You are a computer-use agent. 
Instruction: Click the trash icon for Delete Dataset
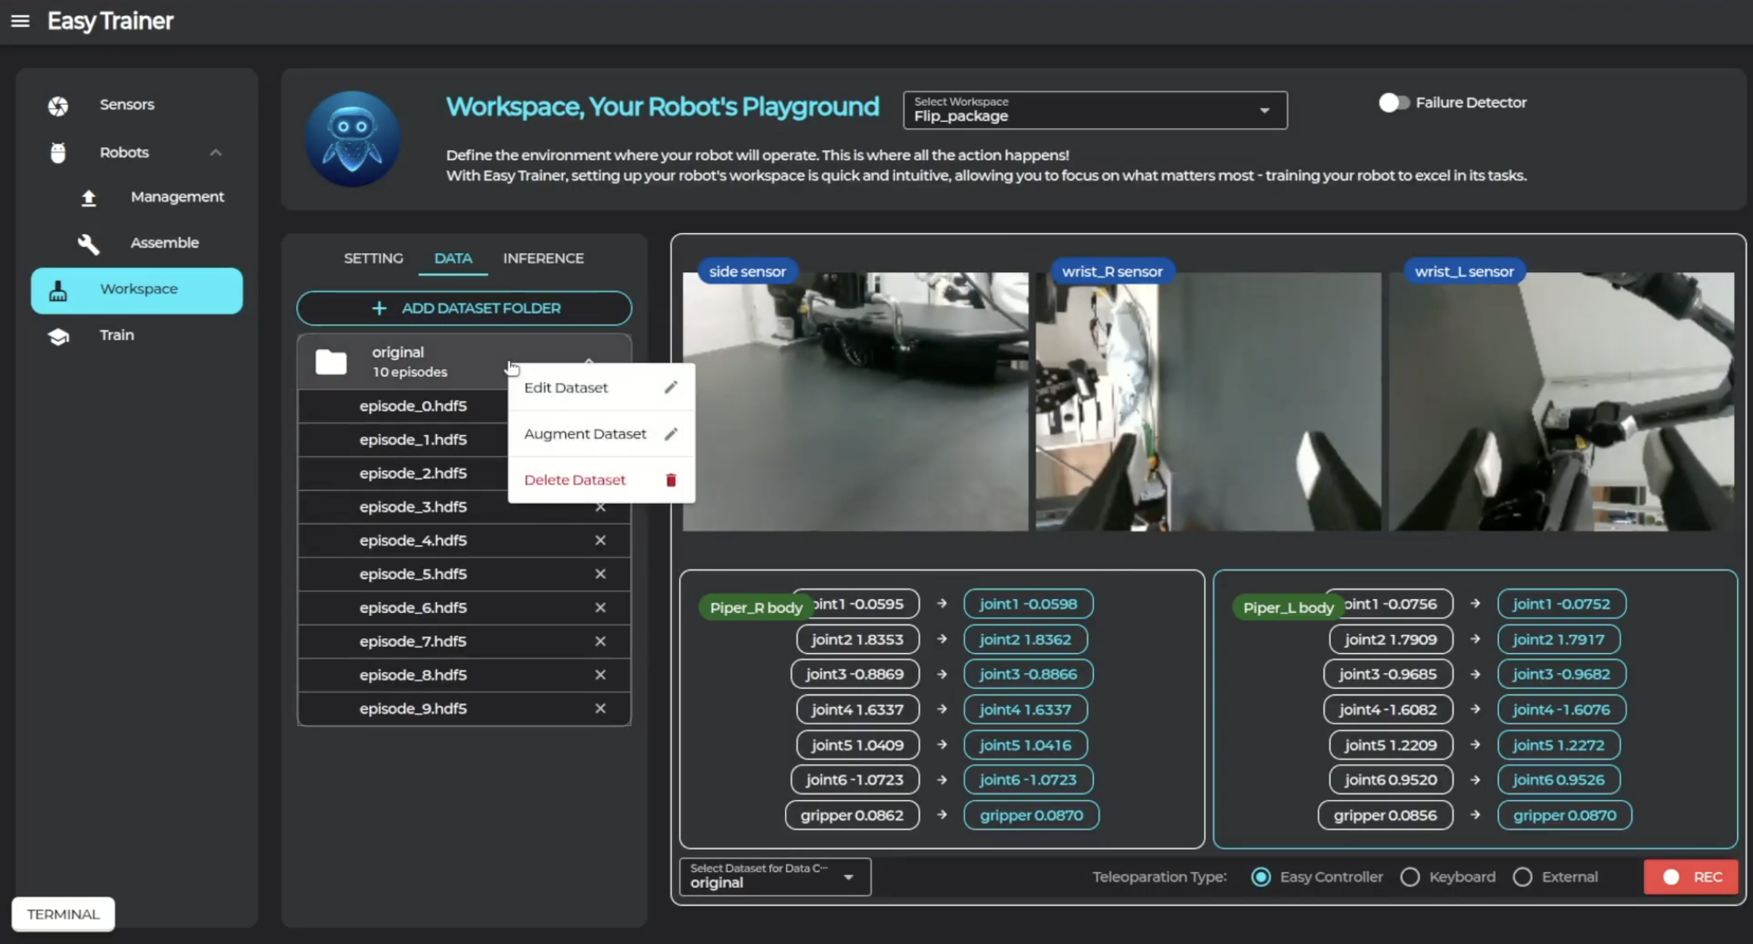670,481
